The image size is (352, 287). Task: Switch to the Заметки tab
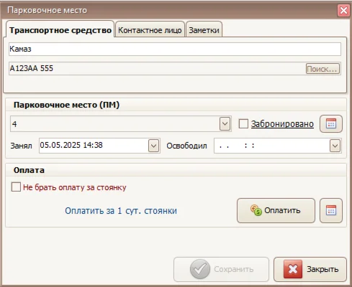coord(204,30)
